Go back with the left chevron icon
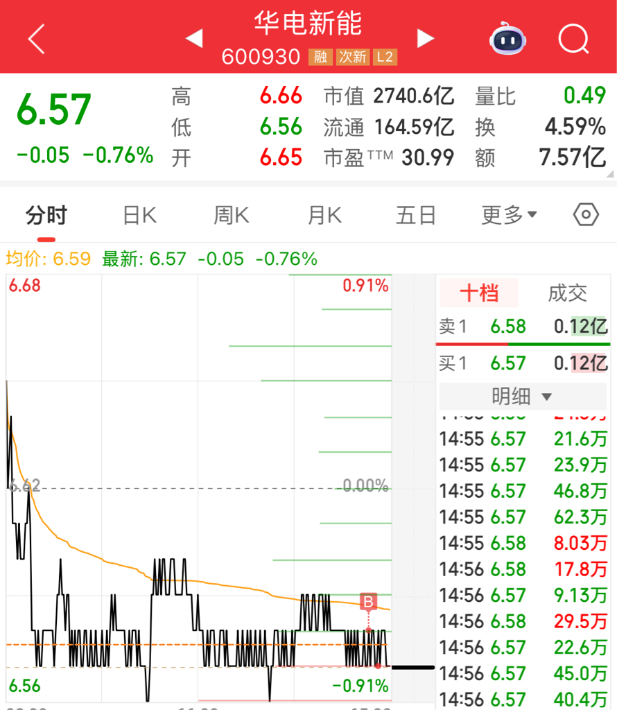Viewport: 617px width, 710px height. (36, 39)
